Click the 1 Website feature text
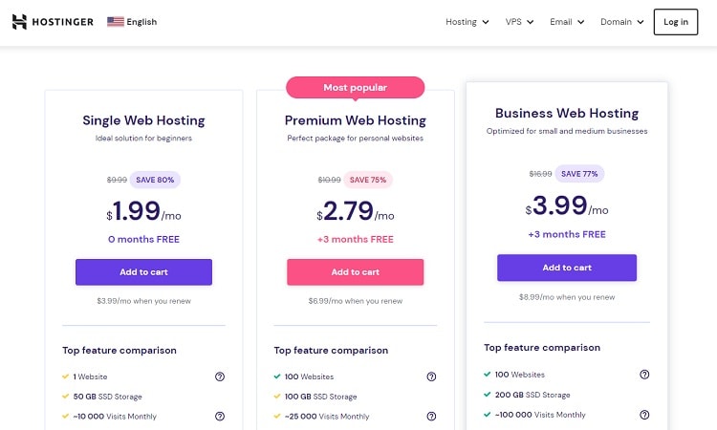Image resolution: width=717 pixels, height=430 pixels. (x=90, y=376)
